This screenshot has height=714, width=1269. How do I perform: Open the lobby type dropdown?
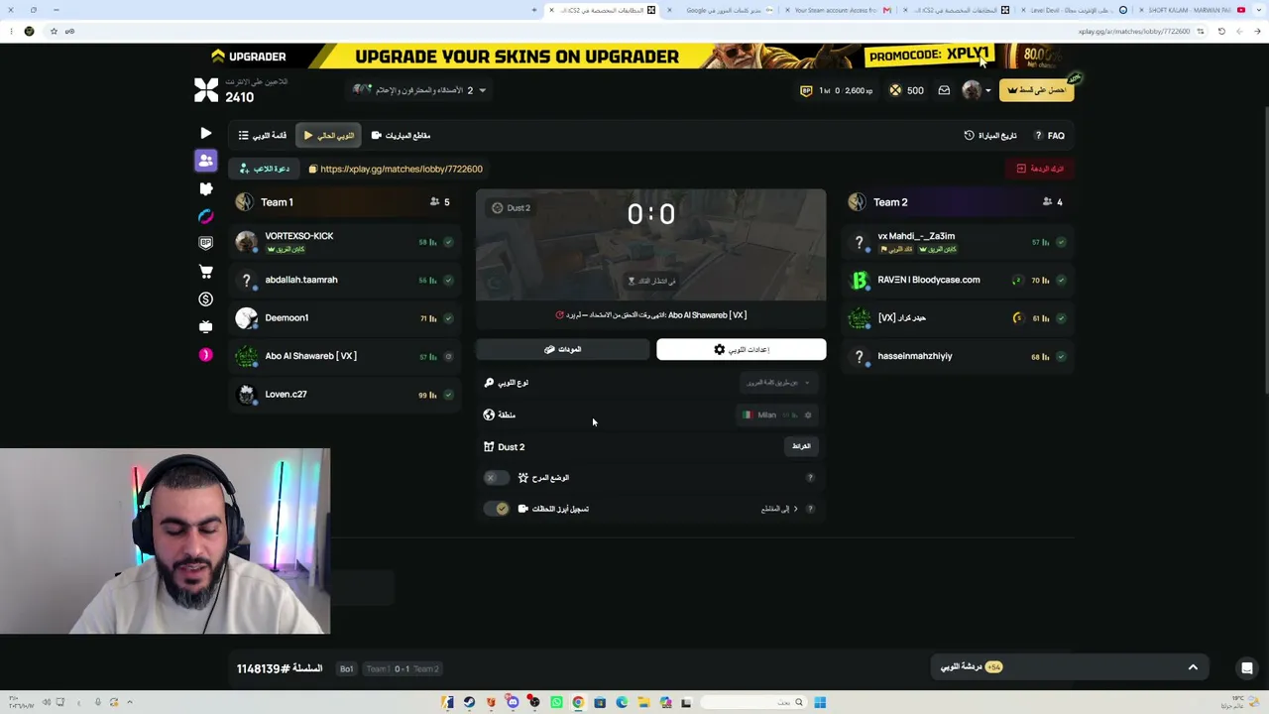778,383
